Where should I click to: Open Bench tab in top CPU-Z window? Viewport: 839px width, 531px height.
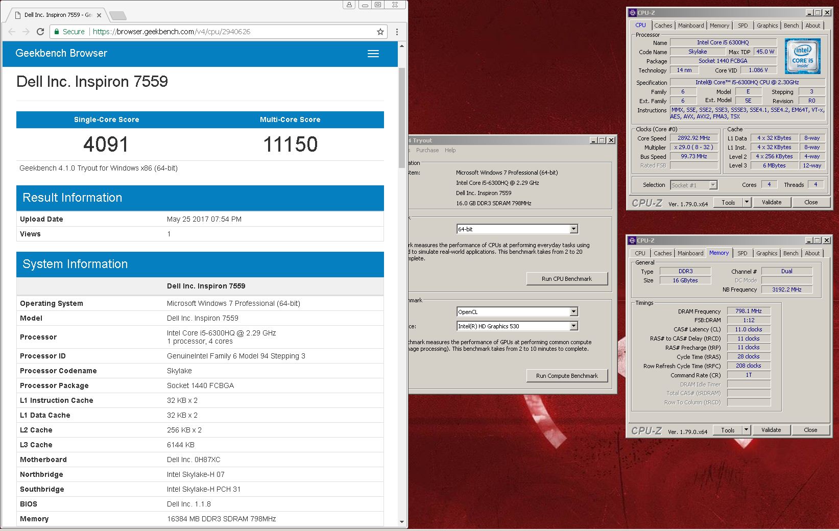pos(792,26)
